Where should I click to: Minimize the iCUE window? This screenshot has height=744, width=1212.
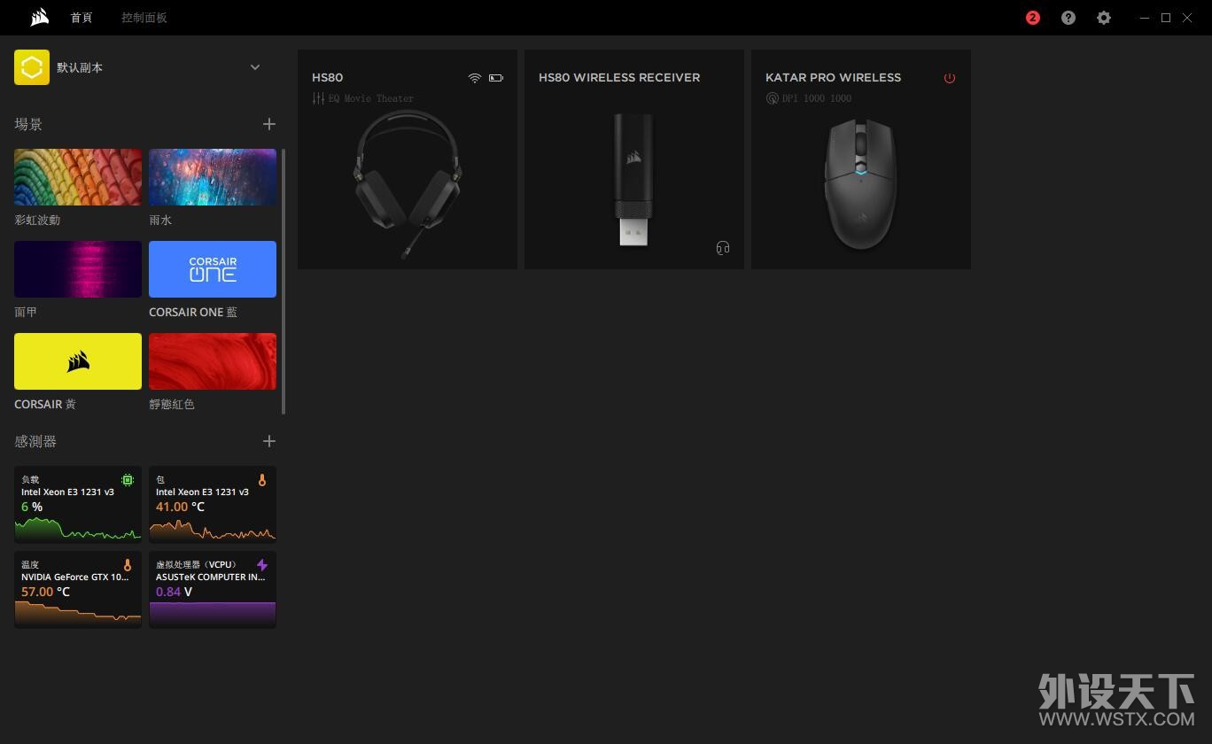click(x=1145, y=18)
